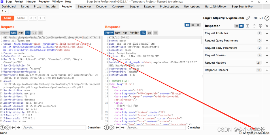
Task: Open the next request history dropdown
Action: click(44, 18)
